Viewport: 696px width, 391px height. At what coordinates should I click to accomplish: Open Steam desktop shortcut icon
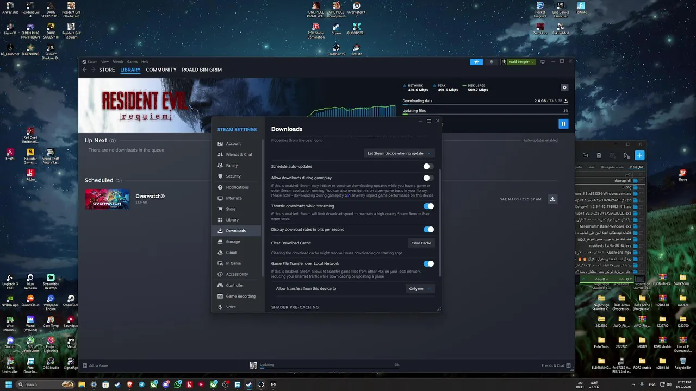click(336, 28)
